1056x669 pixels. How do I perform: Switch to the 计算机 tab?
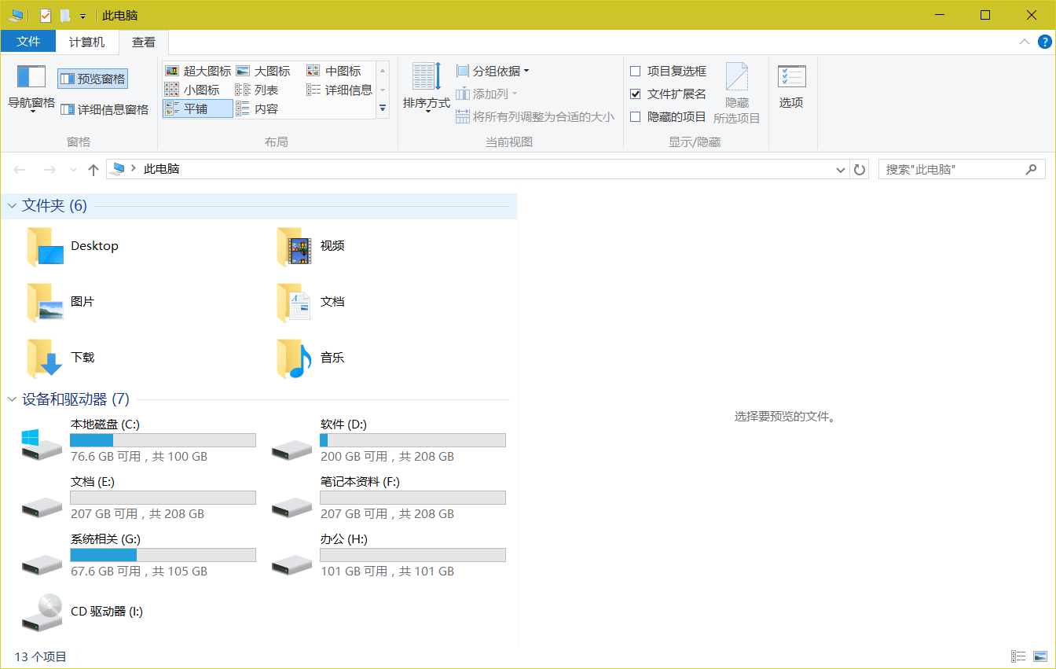click(86, 42)
